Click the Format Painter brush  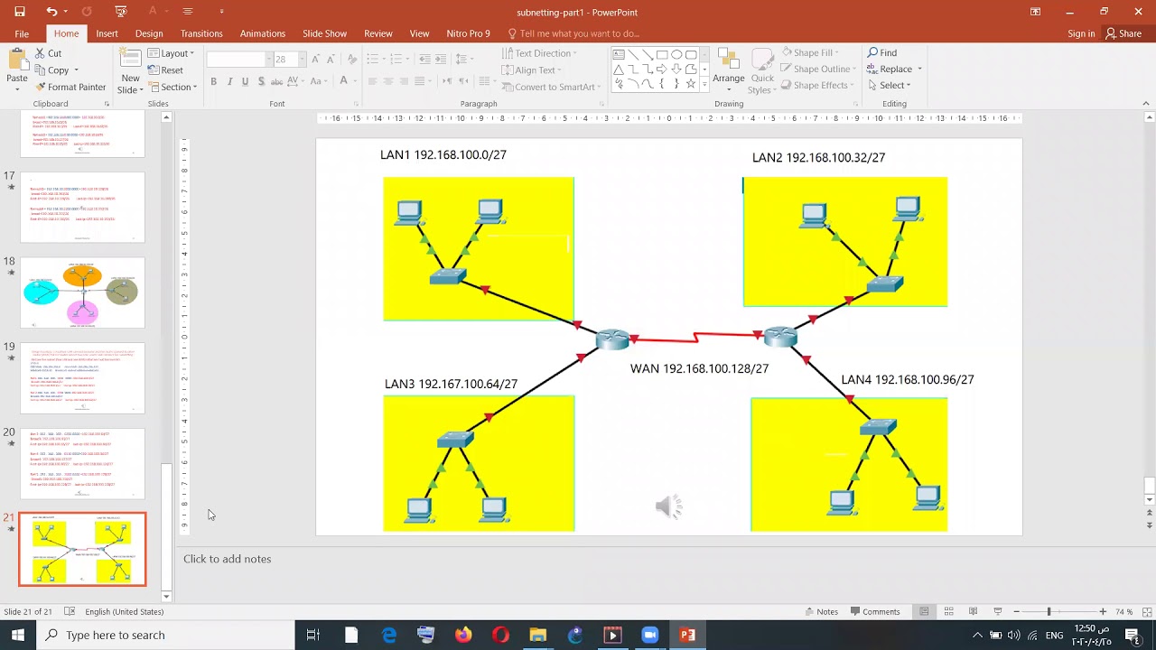coord(41,87)
